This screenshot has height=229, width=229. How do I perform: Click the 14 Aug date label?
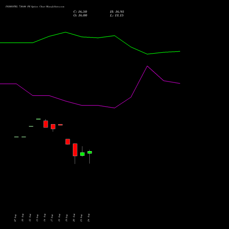coord(44,218)
